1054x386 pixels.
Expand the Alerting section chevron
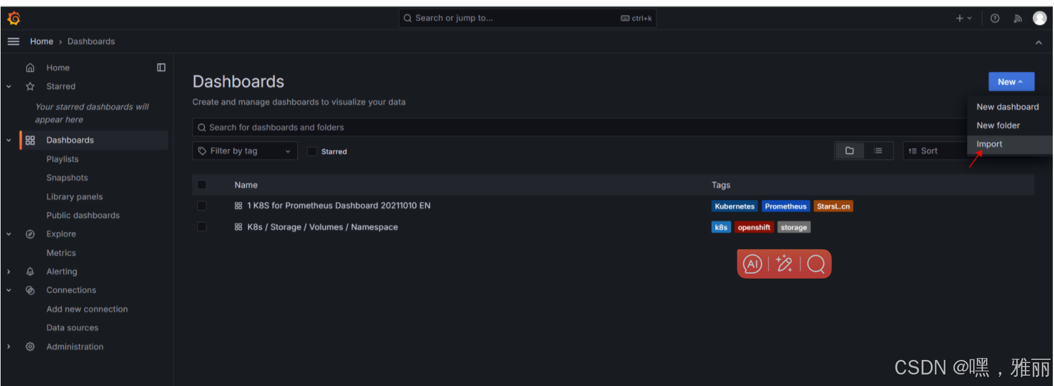pyautogui.click(x=9, y=271)
